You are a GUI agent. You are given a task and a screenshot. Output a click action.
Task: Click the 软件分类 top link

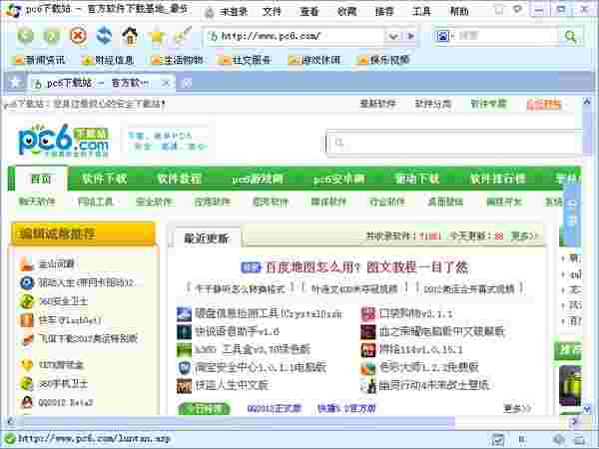(x=433, y=104)
